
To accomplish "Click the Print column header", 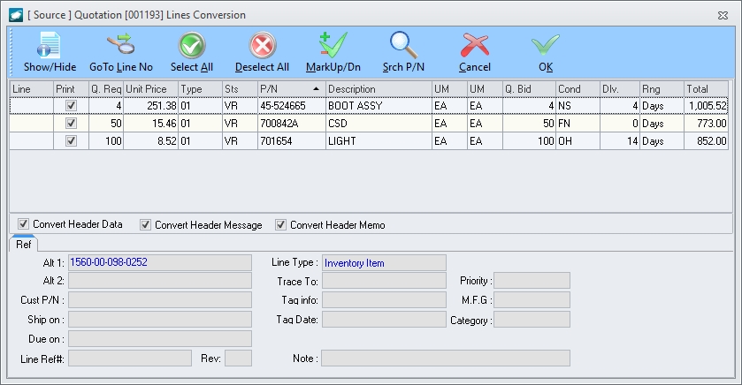I will [x=71, y=89].
